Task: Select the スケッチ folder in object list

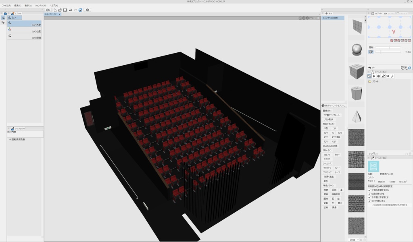Action: coord(375,82)
